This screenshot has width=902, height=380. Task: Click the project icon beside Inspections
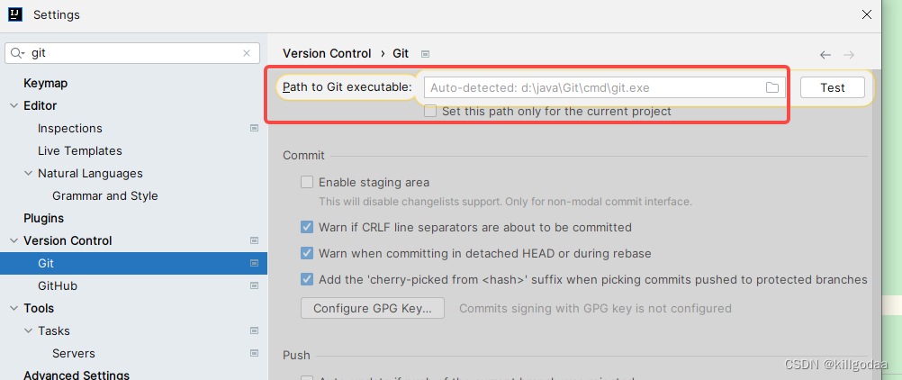(254, 129)
